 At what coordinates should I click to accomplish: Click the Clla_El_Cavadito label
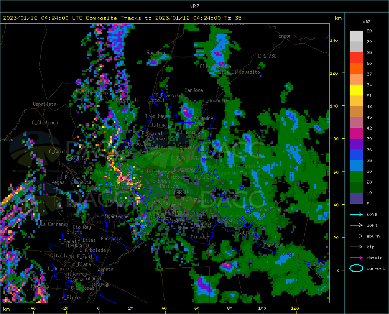click(239, 72)
